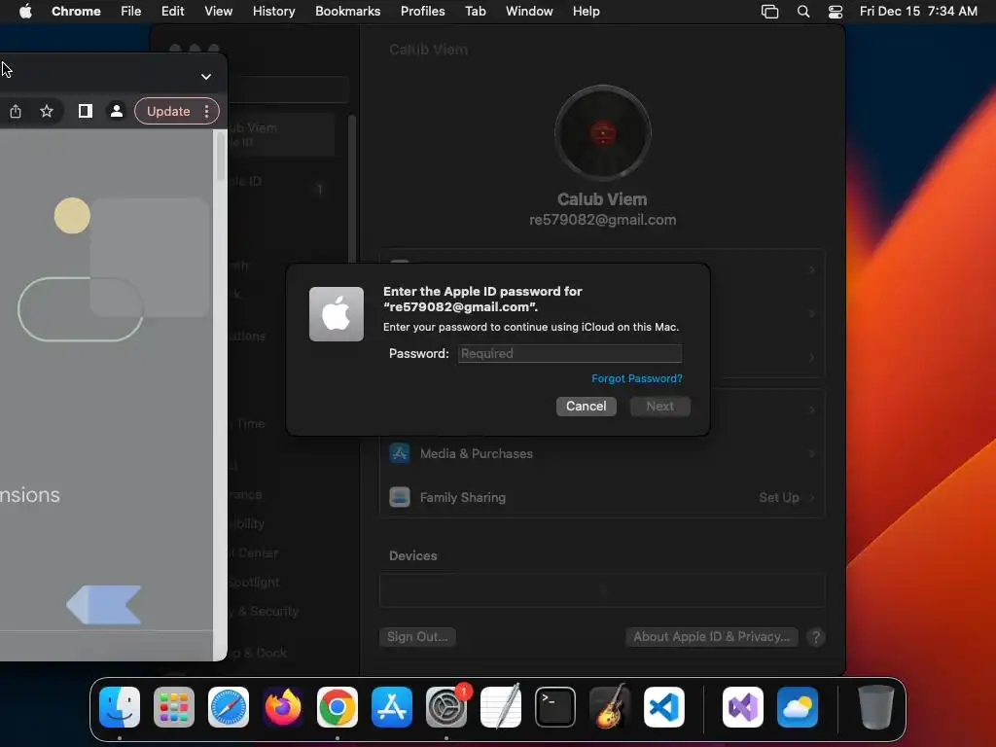
Task: Open Spotlight search in menu bar
Action: click(x=802, y=11)
